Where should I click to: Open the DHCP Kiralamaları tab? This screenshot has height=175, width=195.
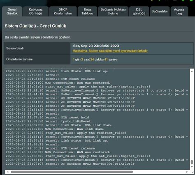(63, 12)
